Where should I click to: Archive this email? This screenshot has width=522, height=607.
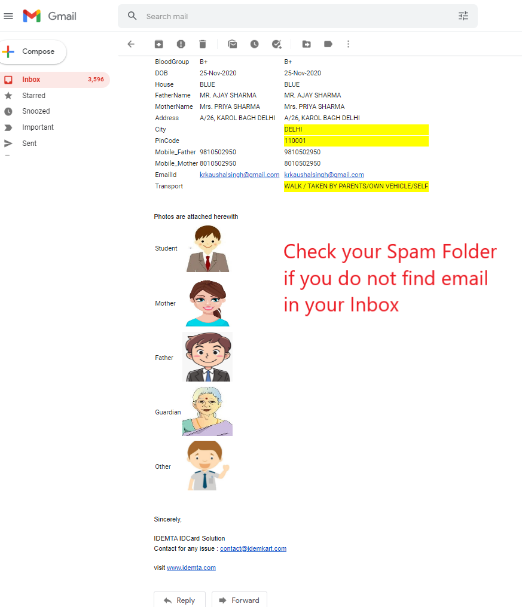coord(158,44)
